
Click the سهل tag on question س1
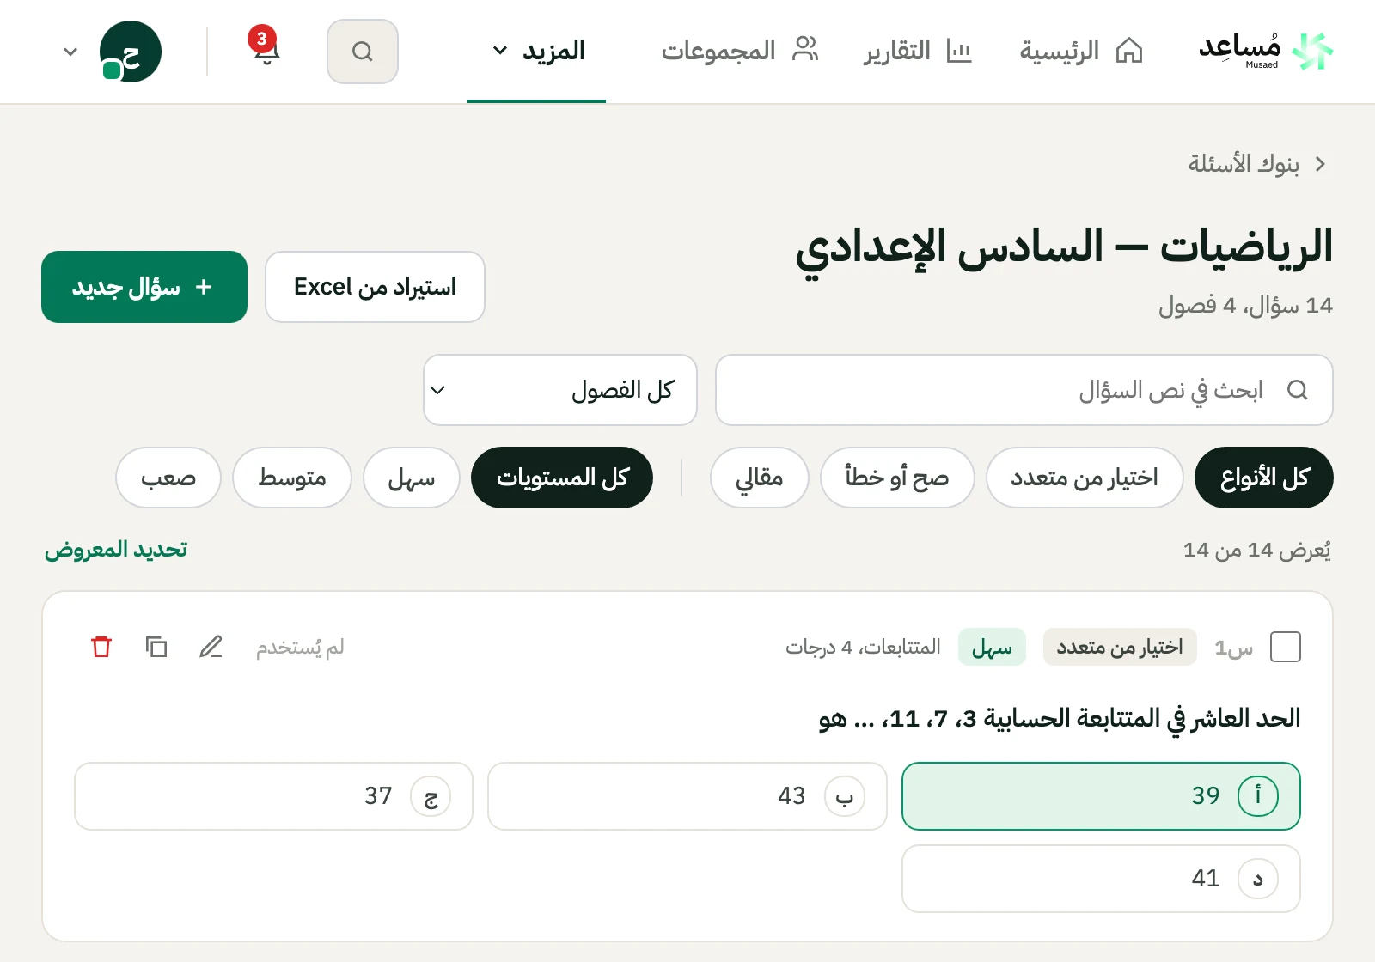click(992, 647)
